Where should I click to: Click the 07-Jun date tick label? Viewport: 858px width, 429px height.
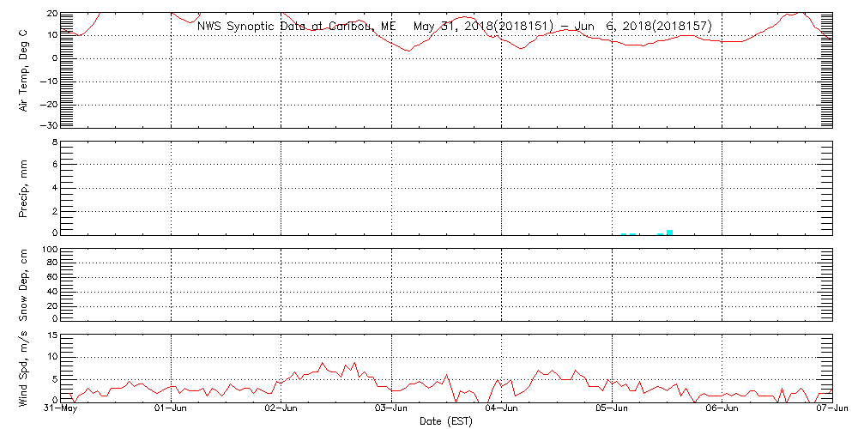[831, 409]
